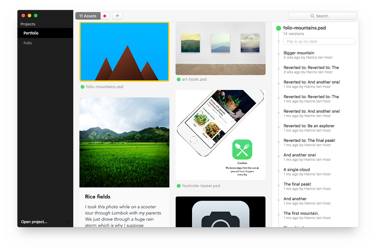Click timeline dot beside The first mountain.

(x=278, y=214)
